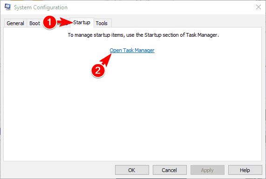This screenshot has width=266, height=179.
Task: Click the Cancel button
Action: (170, 170)
